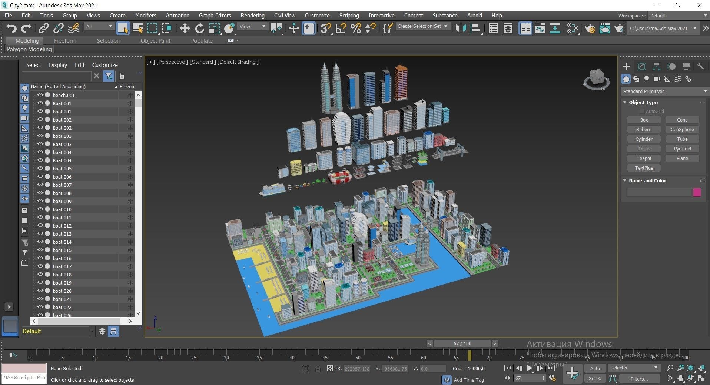Click the TextPlus button

tap(644, 168)
